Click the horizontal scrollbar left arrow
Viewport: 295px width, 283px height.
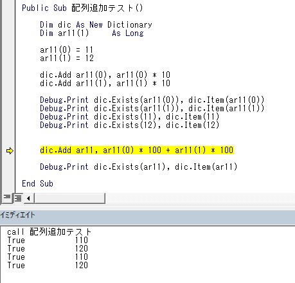[28, 198]
